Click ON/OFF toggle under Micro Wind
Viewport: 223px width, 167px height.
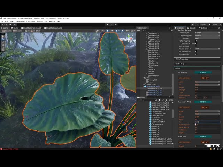[x=205, y=78]
